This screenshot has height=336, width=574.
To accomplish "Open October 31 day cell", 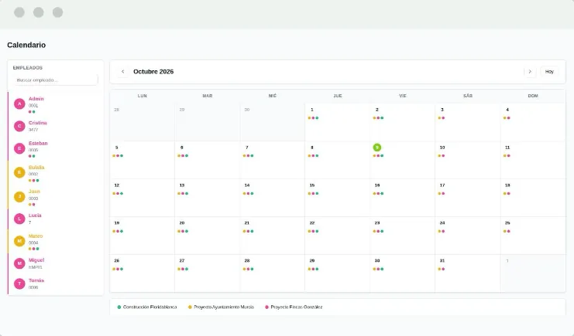I will pos(468,273).
